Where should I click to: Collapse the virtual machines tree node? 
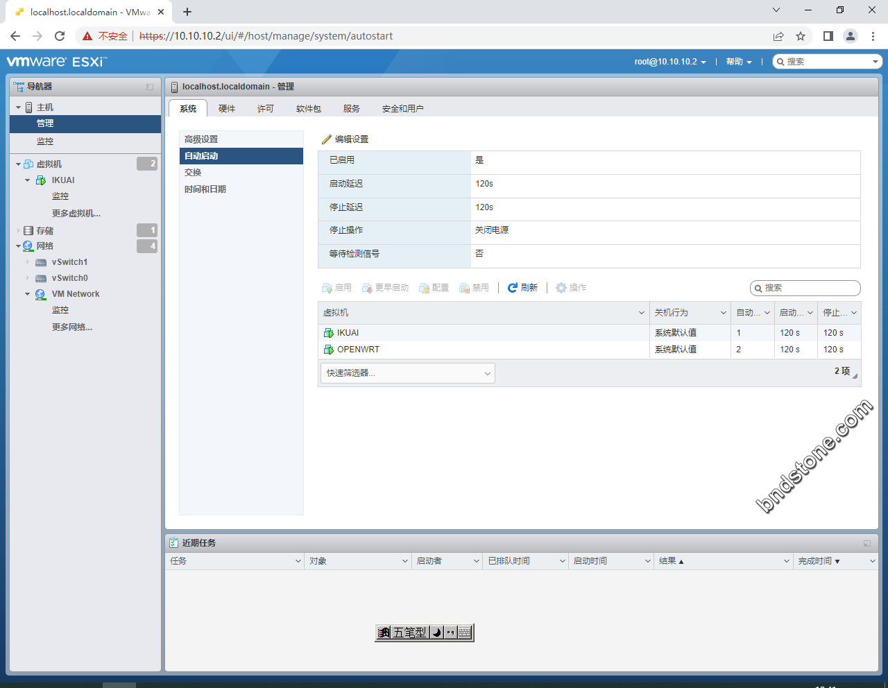pos(18,164)
